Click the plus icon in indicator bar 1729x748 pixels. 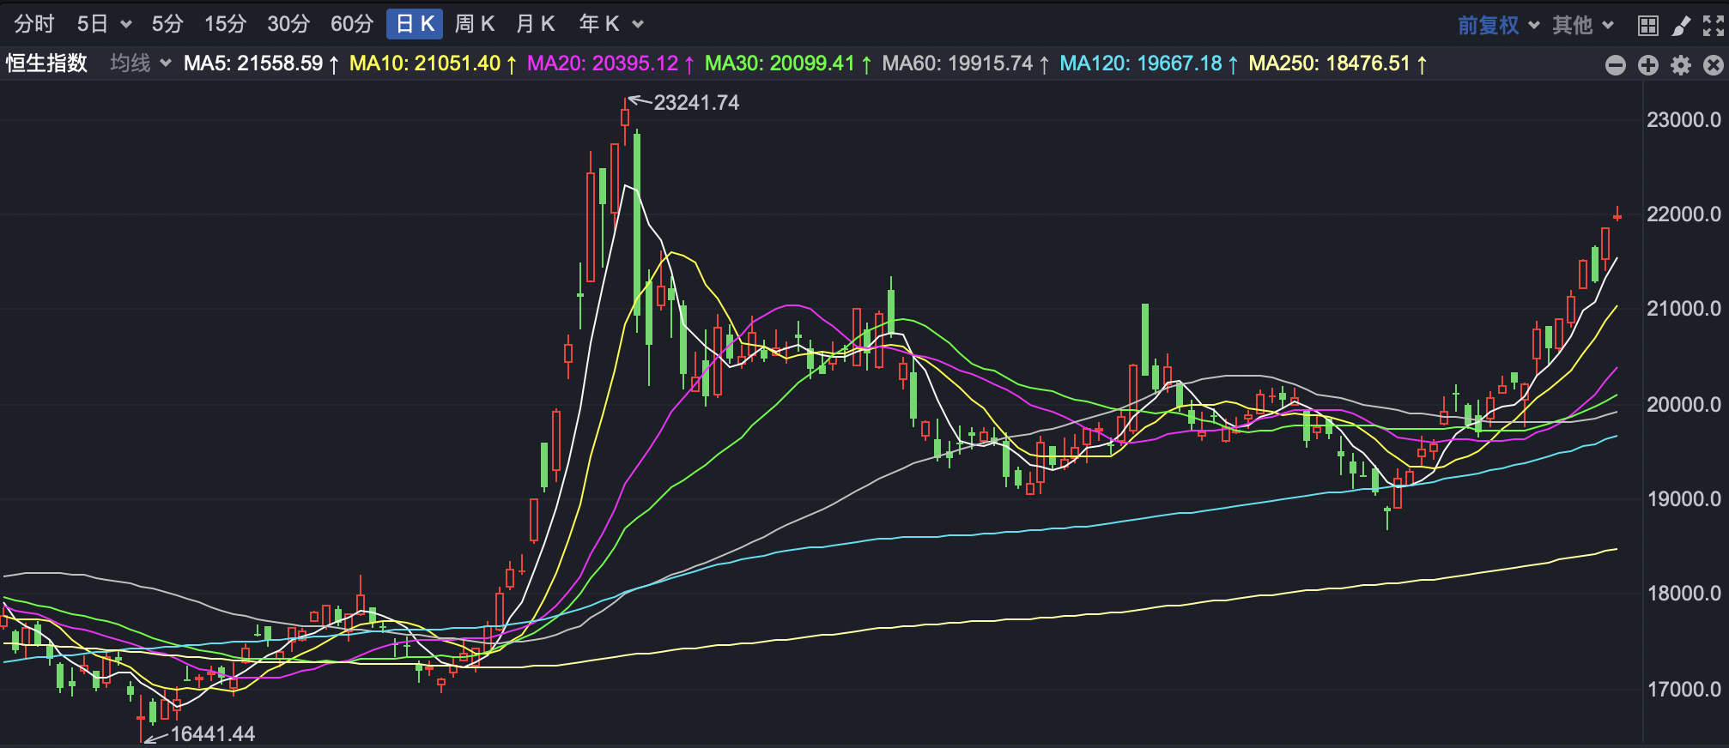point(1647,65)
